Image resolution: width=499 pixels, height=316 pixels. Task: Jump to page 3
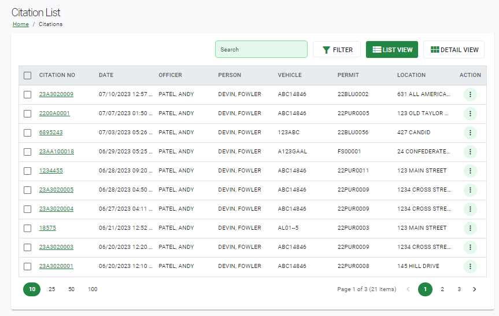click(x=459, y=289)
